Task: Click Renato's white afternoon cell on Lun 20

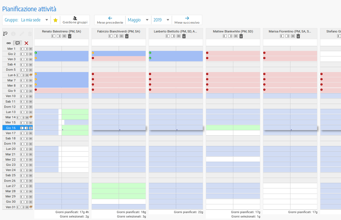Action: [x=75, y=149]
